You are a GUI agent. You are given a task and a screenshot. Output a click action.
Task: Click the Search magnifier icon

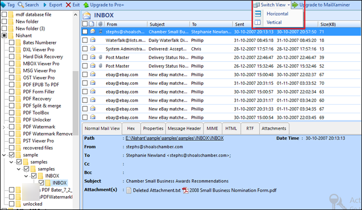tap(21, 5)
